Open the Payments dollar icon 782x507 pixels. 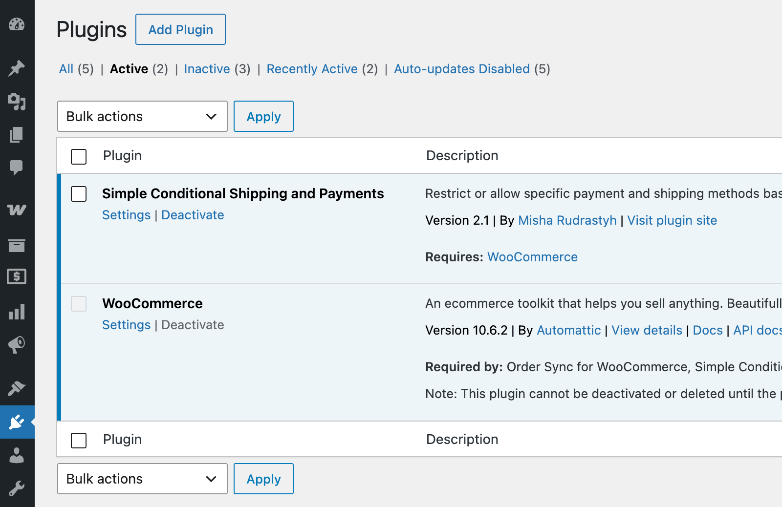[17, 277]
